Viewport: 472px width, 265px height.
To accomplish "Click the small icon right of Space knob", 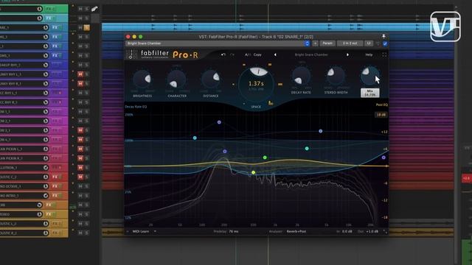I will 280,85.
